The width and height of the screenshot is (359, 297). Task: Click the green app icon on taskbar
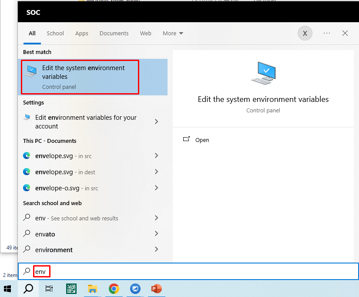tap(71, 288)
